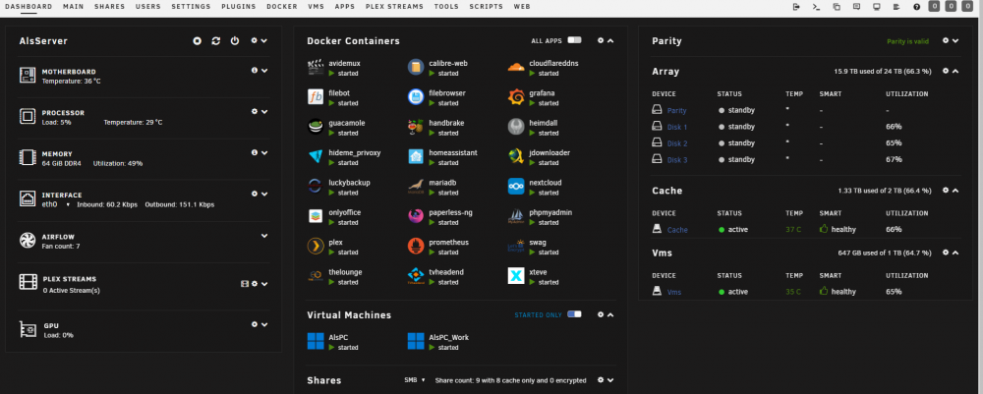The image size is (983, 394).
Task: Click the AlsPC_Work virtual machine icon
Action: click(416, 341)
